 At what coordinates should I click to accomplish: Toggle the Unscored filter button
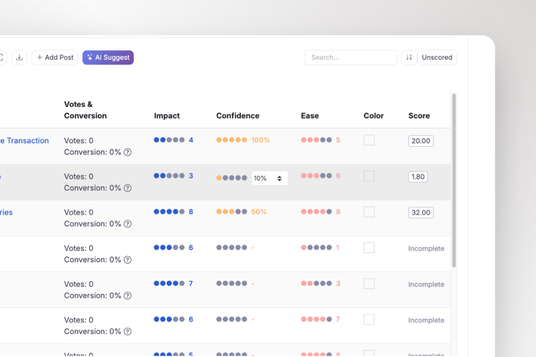(437, 58)
